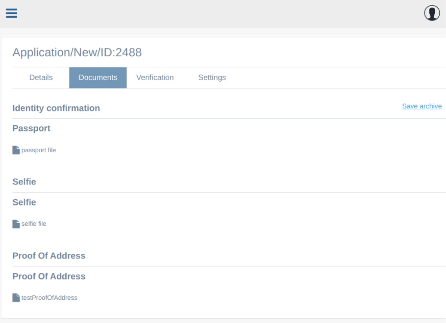Click the selfie file document icon
This screenshot has height=323, width=446.
(x=16, y=224)
